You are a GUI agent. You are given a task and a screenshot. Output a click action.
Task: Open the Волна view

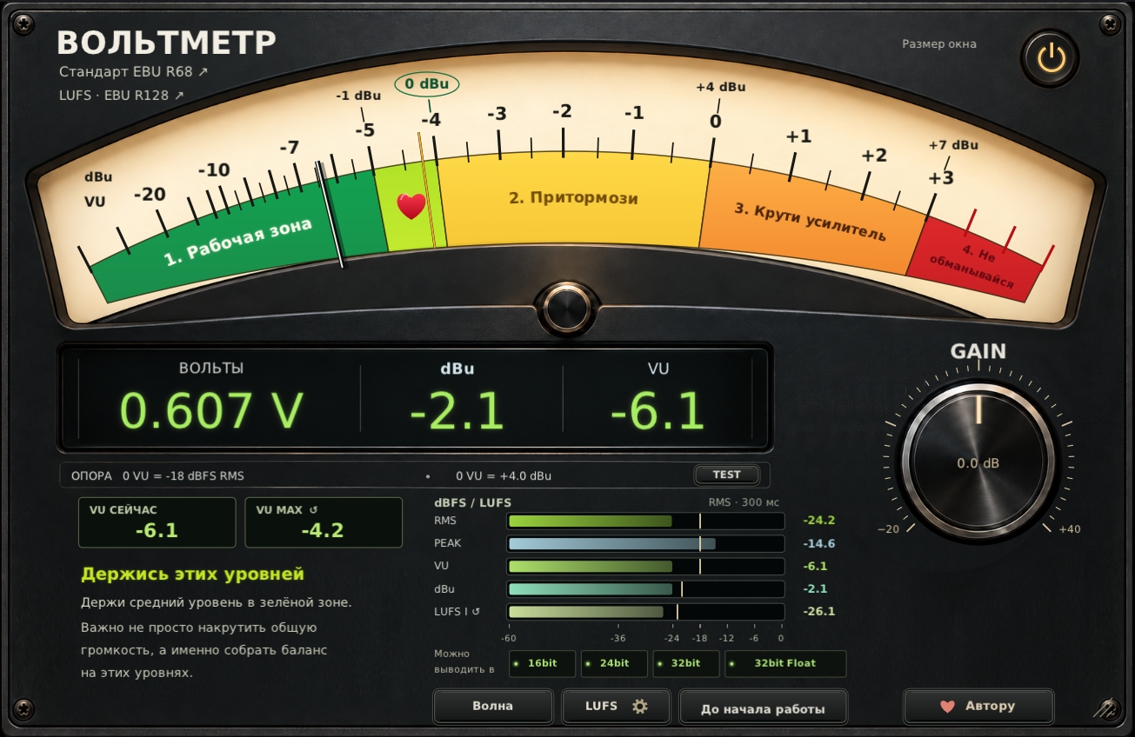click(493, 707)
